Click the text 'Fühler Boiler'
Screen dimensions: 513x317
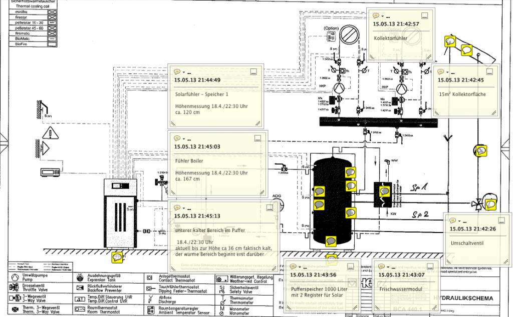coord(189,161)
